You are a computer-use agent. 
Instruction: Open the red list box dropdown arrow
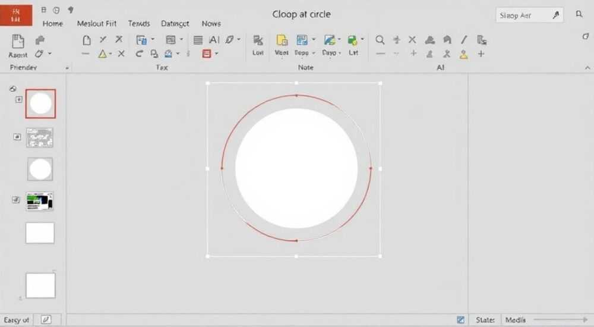(x=216, y=54)
